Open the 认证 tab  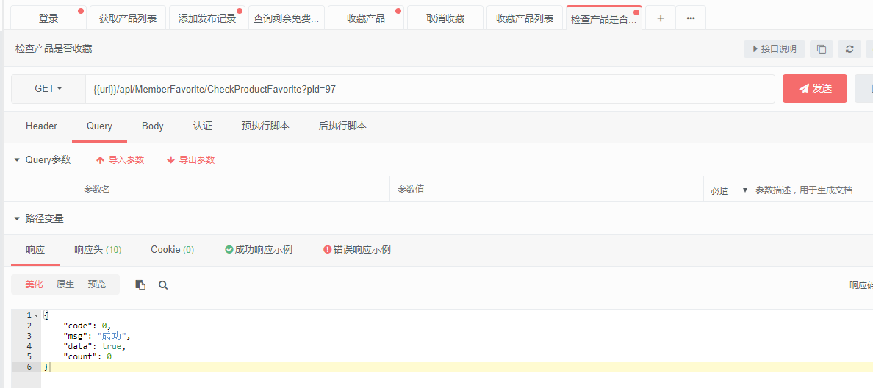203,126
